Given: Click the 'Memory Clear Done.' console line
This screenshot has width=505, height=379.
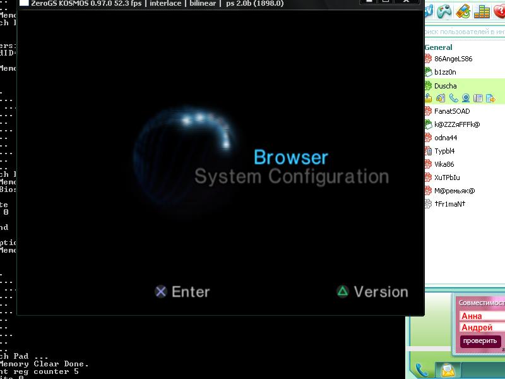Looking at the screenshot, I should pos(44,364).
